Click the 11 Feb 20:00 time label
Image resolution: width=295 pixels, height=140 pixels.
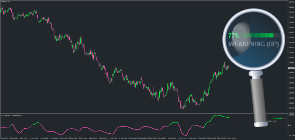point(113,138)
